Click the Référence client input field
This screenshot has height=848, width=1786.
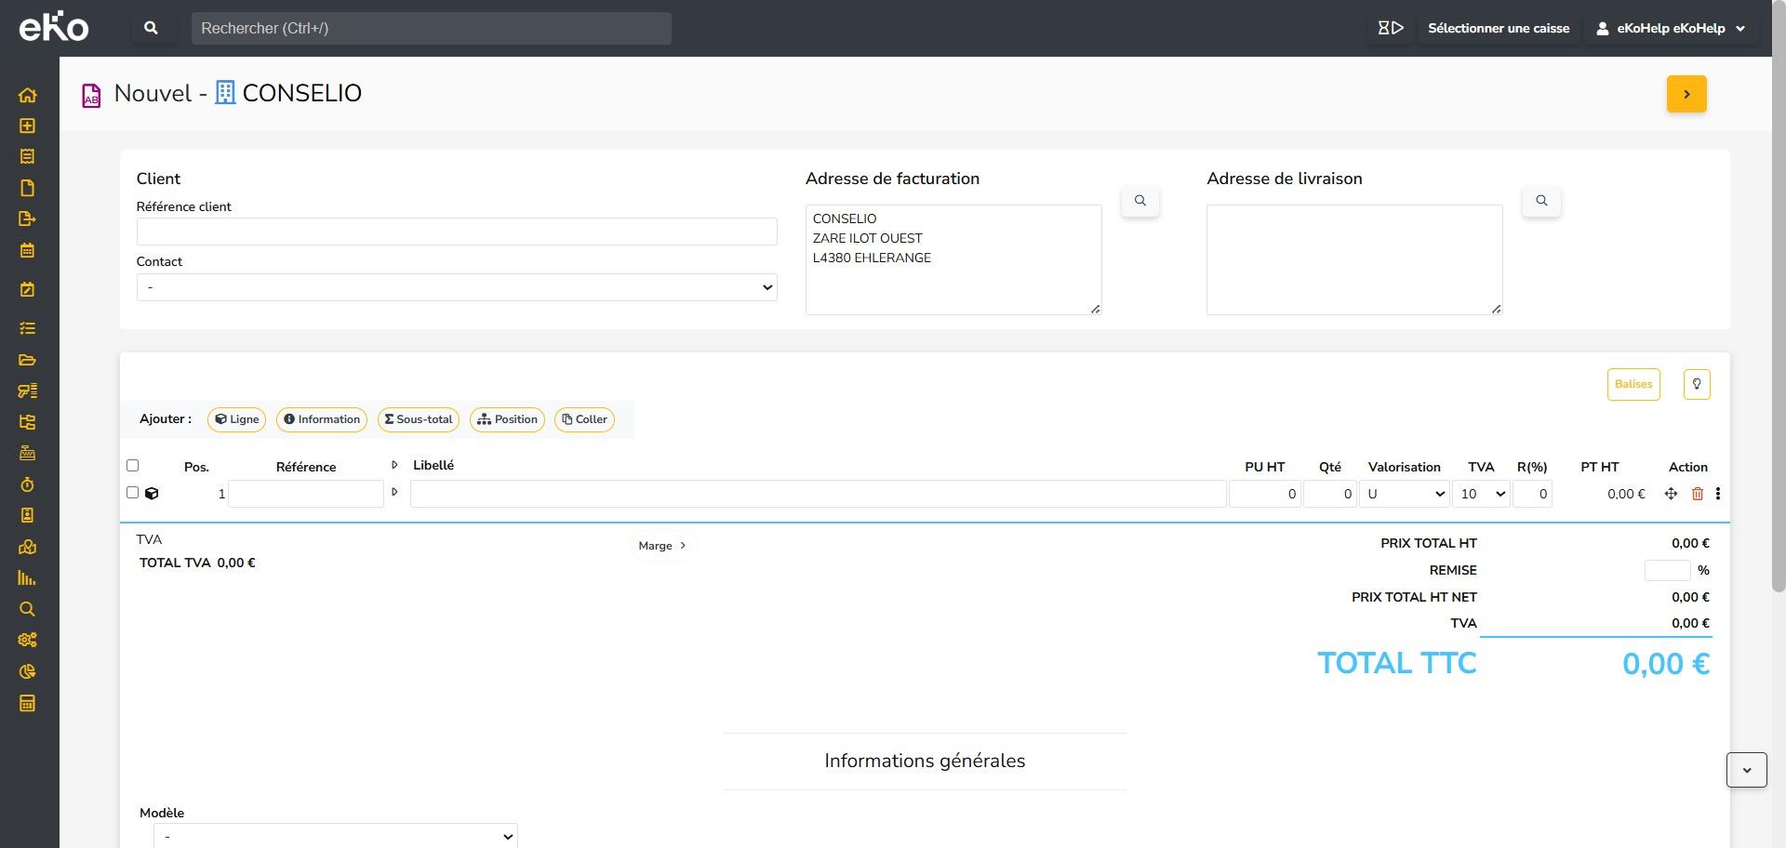(x=456, y=232)
